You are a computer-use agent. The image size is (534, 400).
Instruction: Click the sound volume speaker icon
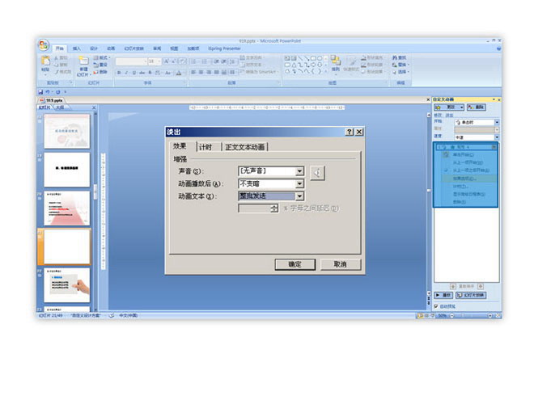coord(319,171)
